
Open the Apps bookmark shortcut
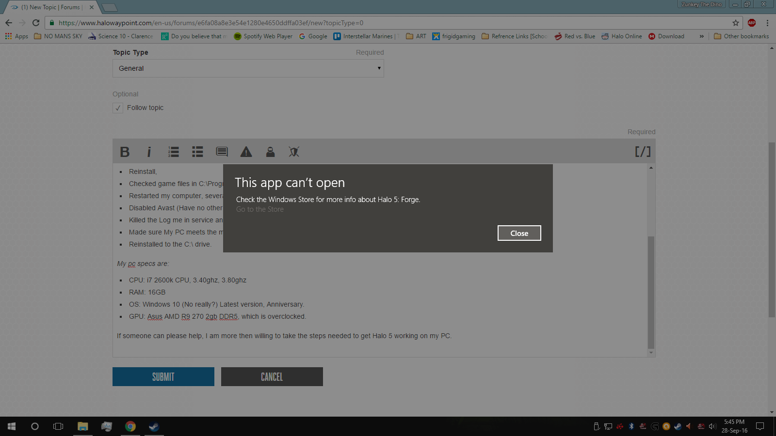[16, 36]
